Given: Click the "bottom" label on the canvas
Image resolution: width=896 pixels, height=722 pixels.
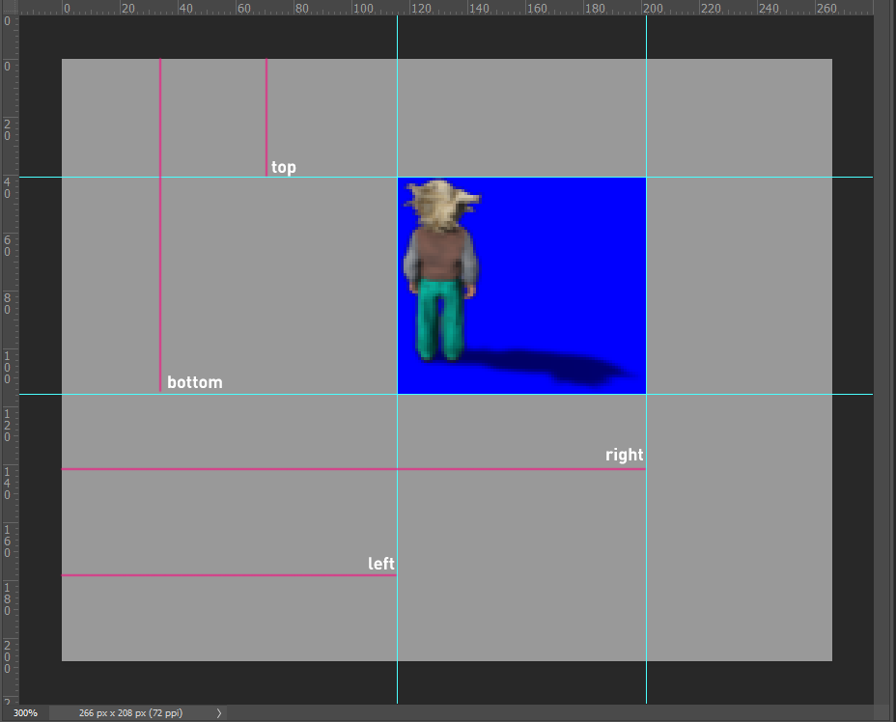Looking at the screenshot, I should pyautogui.click(x=195, y=382).
